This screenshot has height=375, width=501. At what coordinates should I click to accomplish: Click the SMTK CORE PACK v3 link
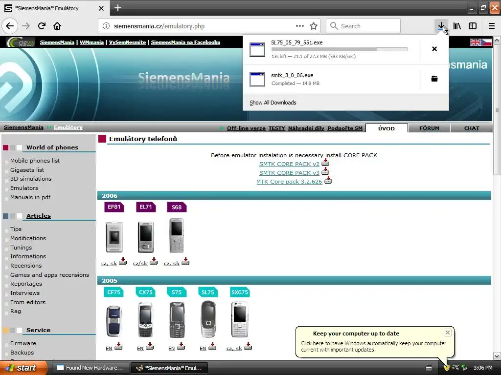289,173
